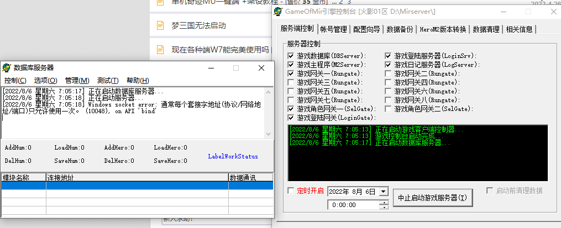Click the 0:00:00 time field
Screen dimensions: 561x228
(x=354, y=205)
